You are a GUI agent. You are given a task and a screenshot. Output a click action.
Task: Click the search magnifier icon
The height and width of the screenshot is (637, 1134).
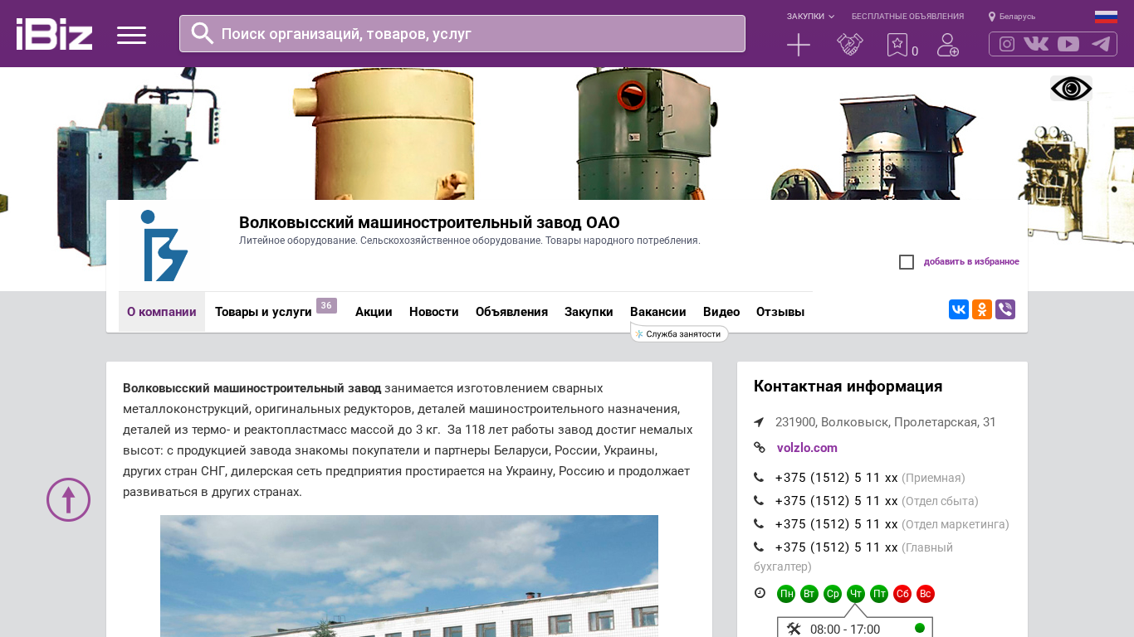click(203, 33)
